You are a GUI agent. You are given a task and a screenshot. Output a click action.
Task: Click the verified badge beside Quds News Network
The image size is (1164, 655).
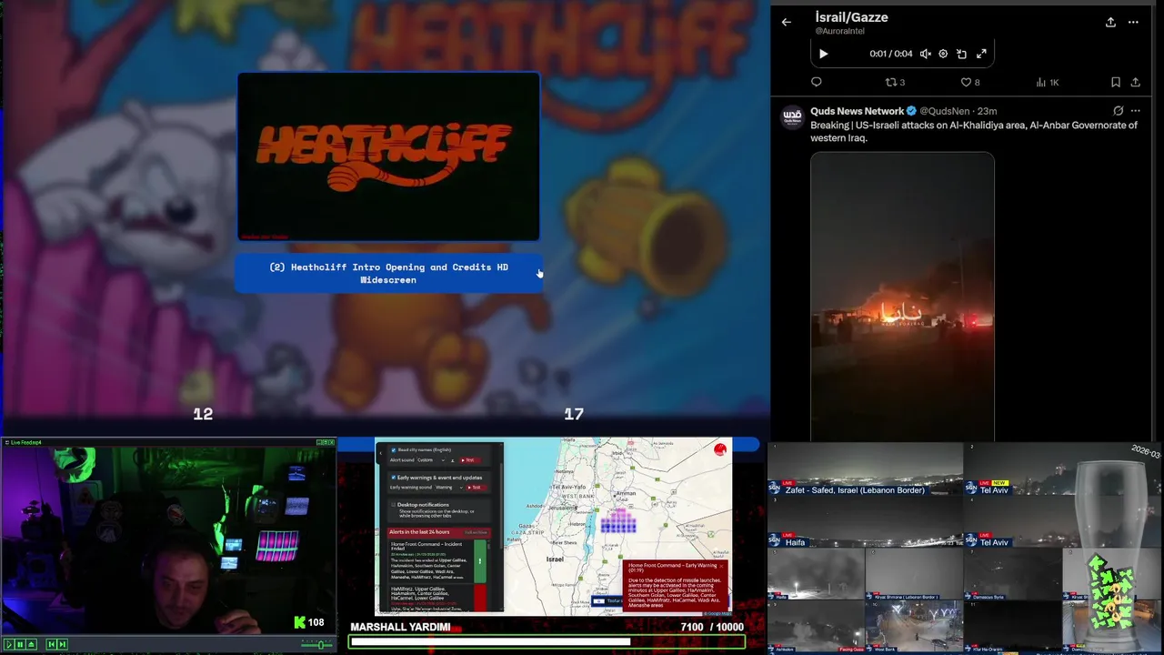pyautogui.click(x=911, y=111)
